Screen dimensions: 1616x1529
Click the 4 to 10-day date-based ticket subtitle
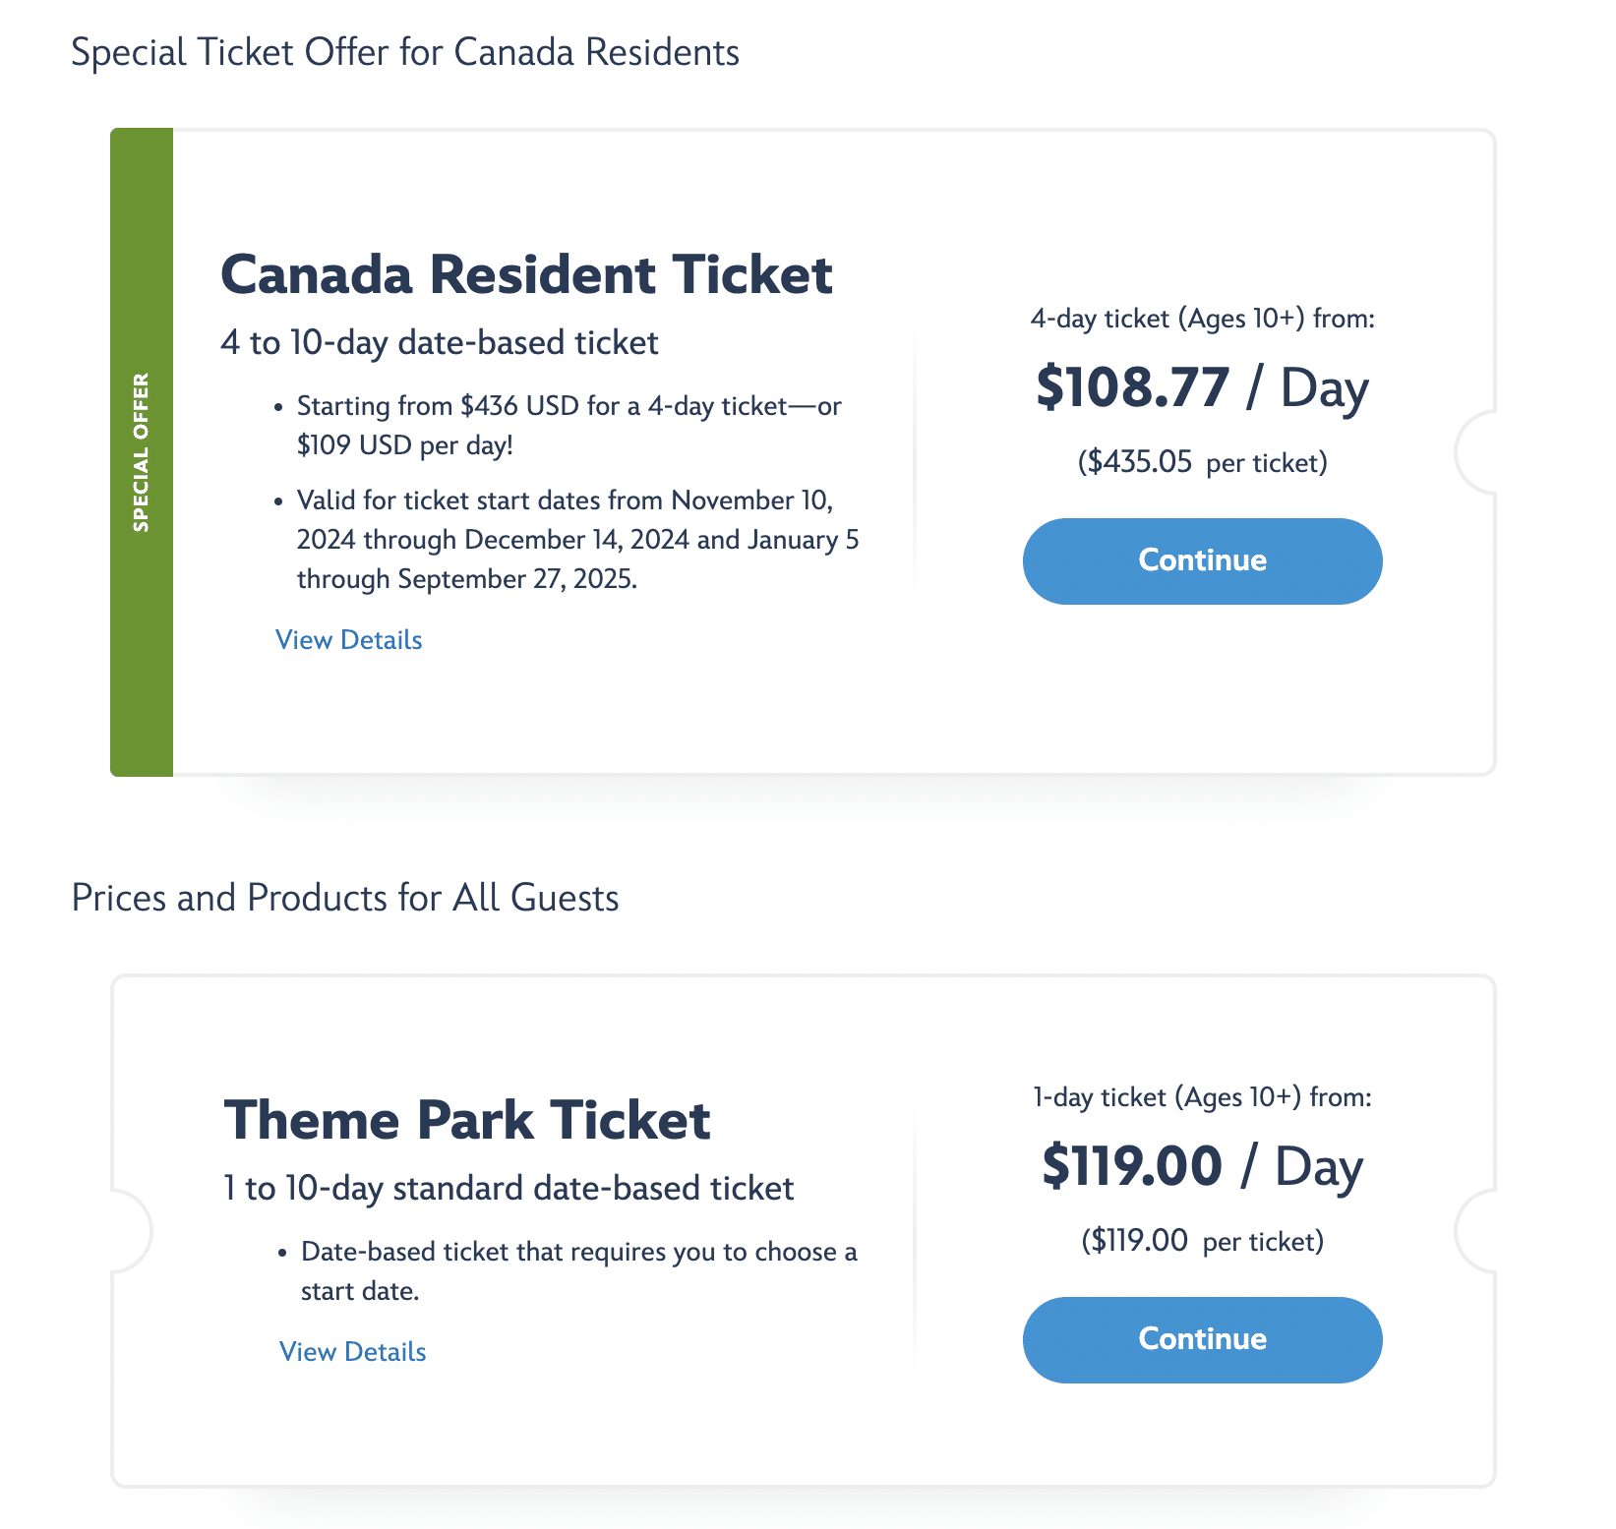(440, 343)
